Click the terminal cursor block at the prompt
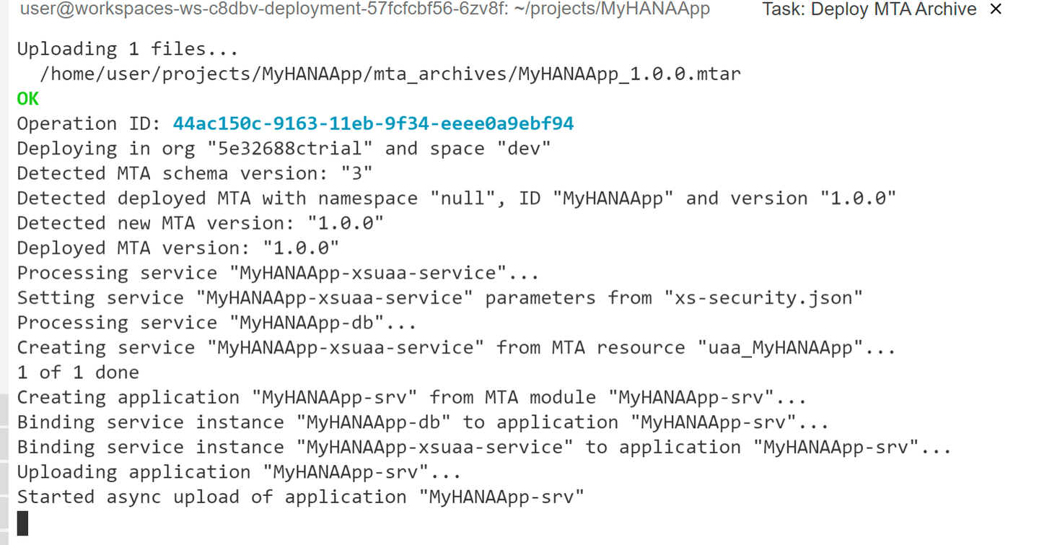This screenshot has height=545, width=1039. pos(22,523)
